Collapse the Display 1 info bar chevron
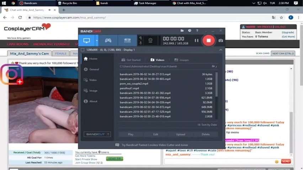This screenshot has height=170, width=303. click(220, 50)
